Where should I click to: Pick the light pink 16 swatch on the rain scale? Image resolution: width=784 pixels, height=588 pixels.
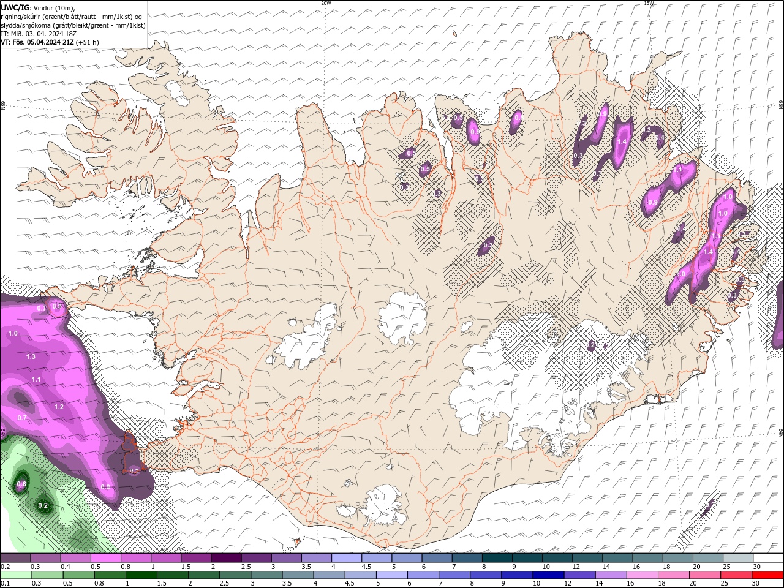pos(643,575)
